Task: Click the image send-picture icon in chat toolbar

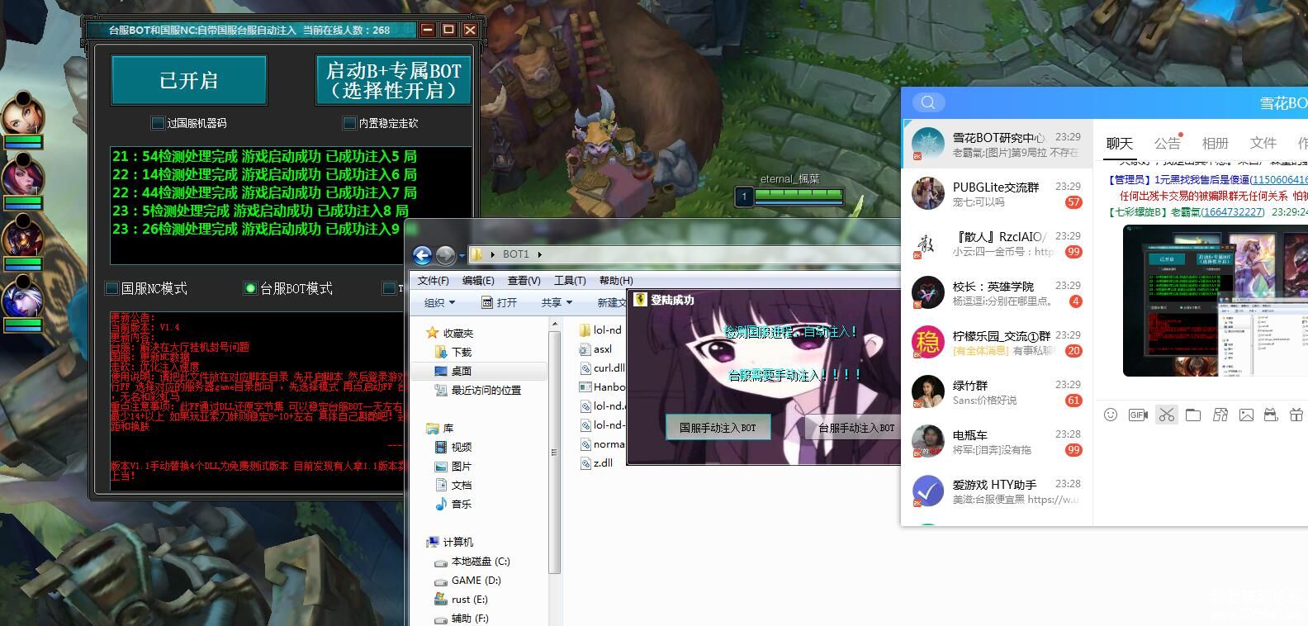Action: tap(1246, 415)
